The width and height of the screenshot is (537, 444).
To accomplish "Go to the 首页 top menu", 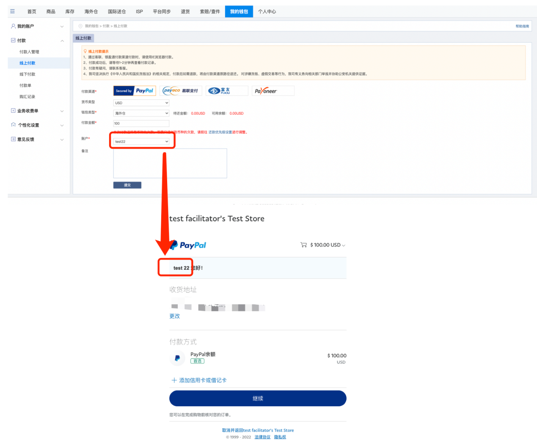I will [32, 12].
